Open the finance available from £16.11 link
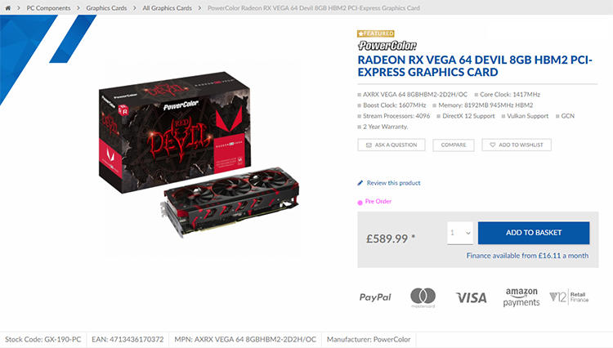The image size is (613, 348). click(527, 256)
